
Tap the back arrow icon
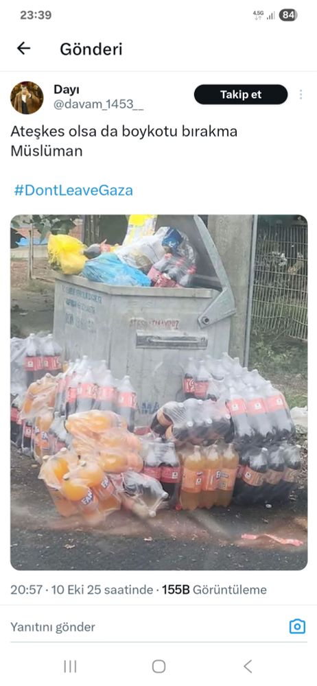click(x=23, y=49)
